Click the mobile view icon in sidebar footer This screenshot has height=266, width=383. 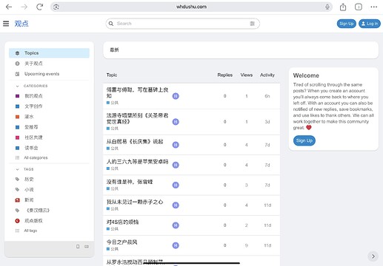coord(78,247)
